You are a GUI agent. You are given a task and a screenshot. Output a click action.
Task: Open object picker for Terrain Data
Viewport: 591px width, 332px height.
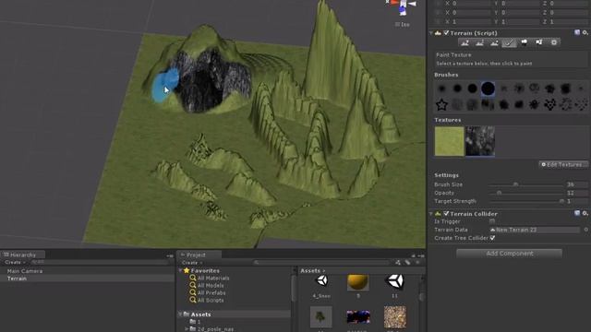coord(586,230)
